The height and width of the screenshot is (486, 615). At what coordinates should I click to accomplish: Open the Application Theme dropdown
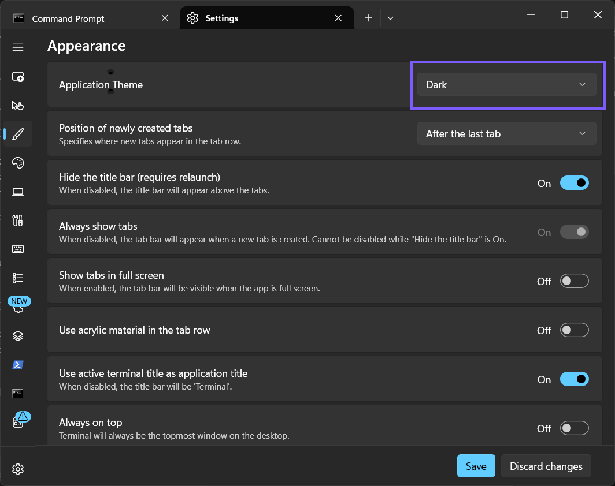506,85
